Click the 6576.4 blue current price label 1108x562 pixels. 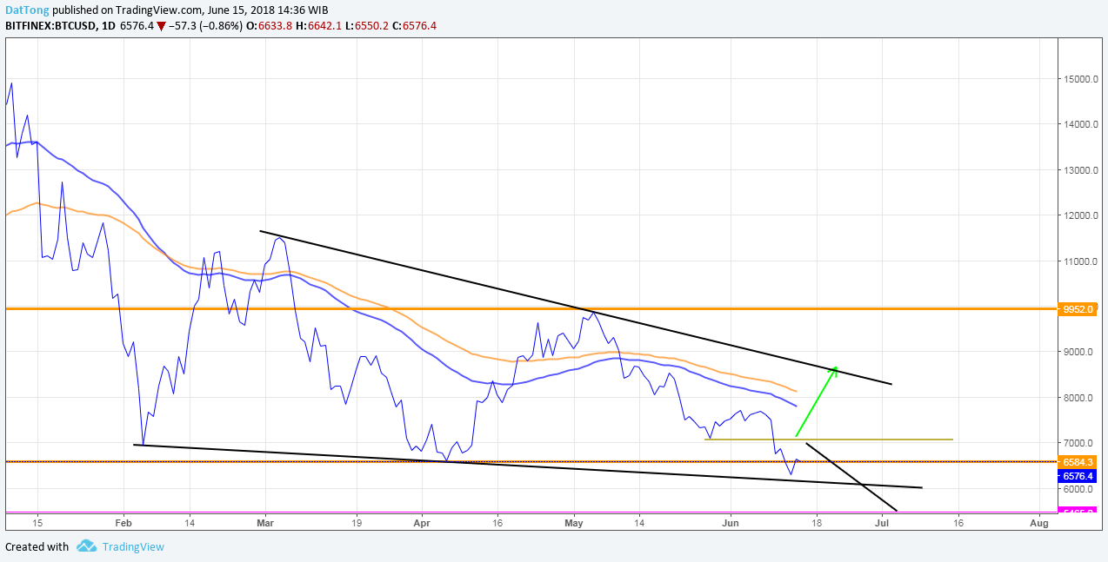(x=1077, y=476)
